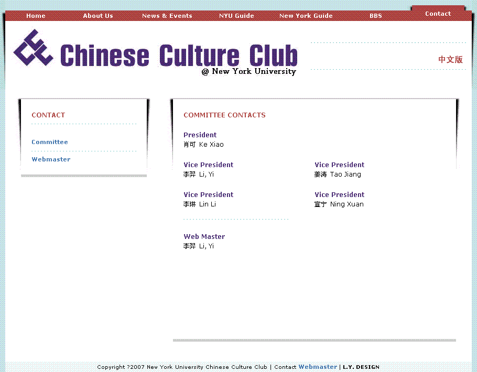Click Vice President Tao Jiang entry
477x372 pixels.
pos(338,174)
